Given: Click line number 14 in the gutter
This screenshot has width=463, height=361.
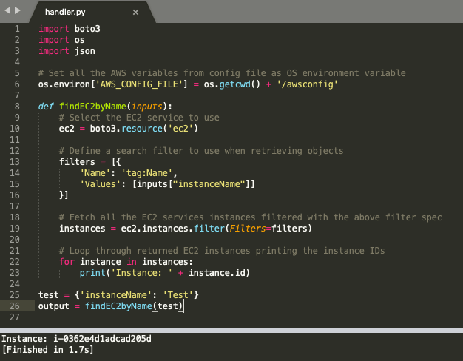Looking at the screenshot, I should pyautogui.click(x=14, y=172).
